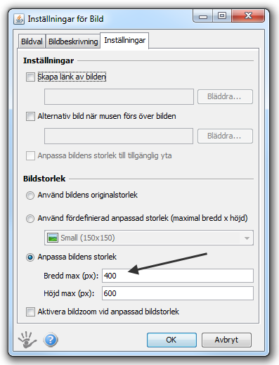Click the Avbryt button

226,340
